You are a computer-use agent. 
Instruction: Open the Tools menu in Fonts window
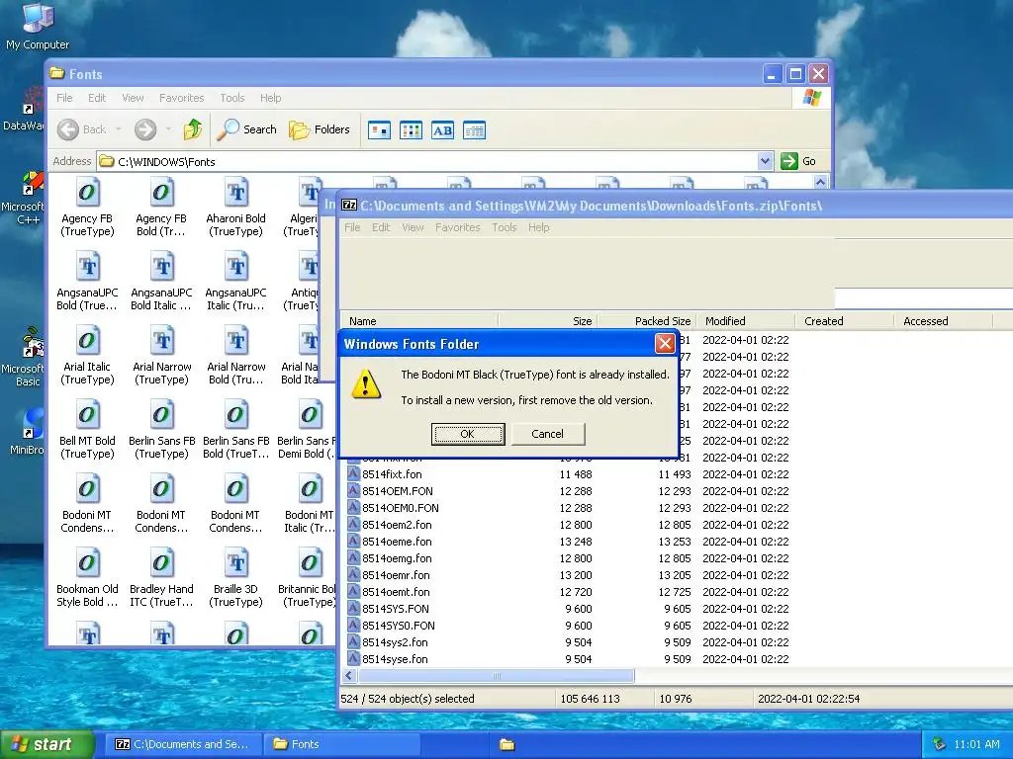231,98
